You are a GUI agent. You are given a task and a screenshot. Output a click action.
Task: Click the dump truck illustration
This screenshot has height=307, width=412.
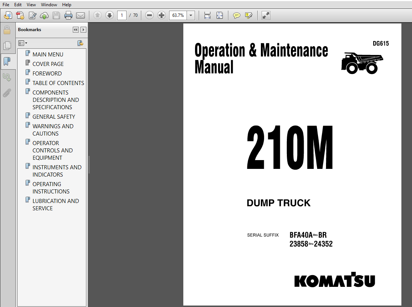point(362,63)
